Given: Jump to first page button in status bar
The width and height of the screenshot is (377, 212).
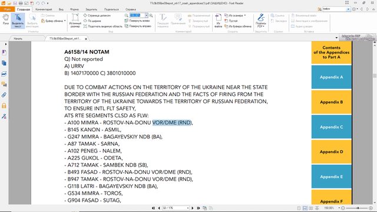Looking at the screenshot, I should tap(153, 208).
